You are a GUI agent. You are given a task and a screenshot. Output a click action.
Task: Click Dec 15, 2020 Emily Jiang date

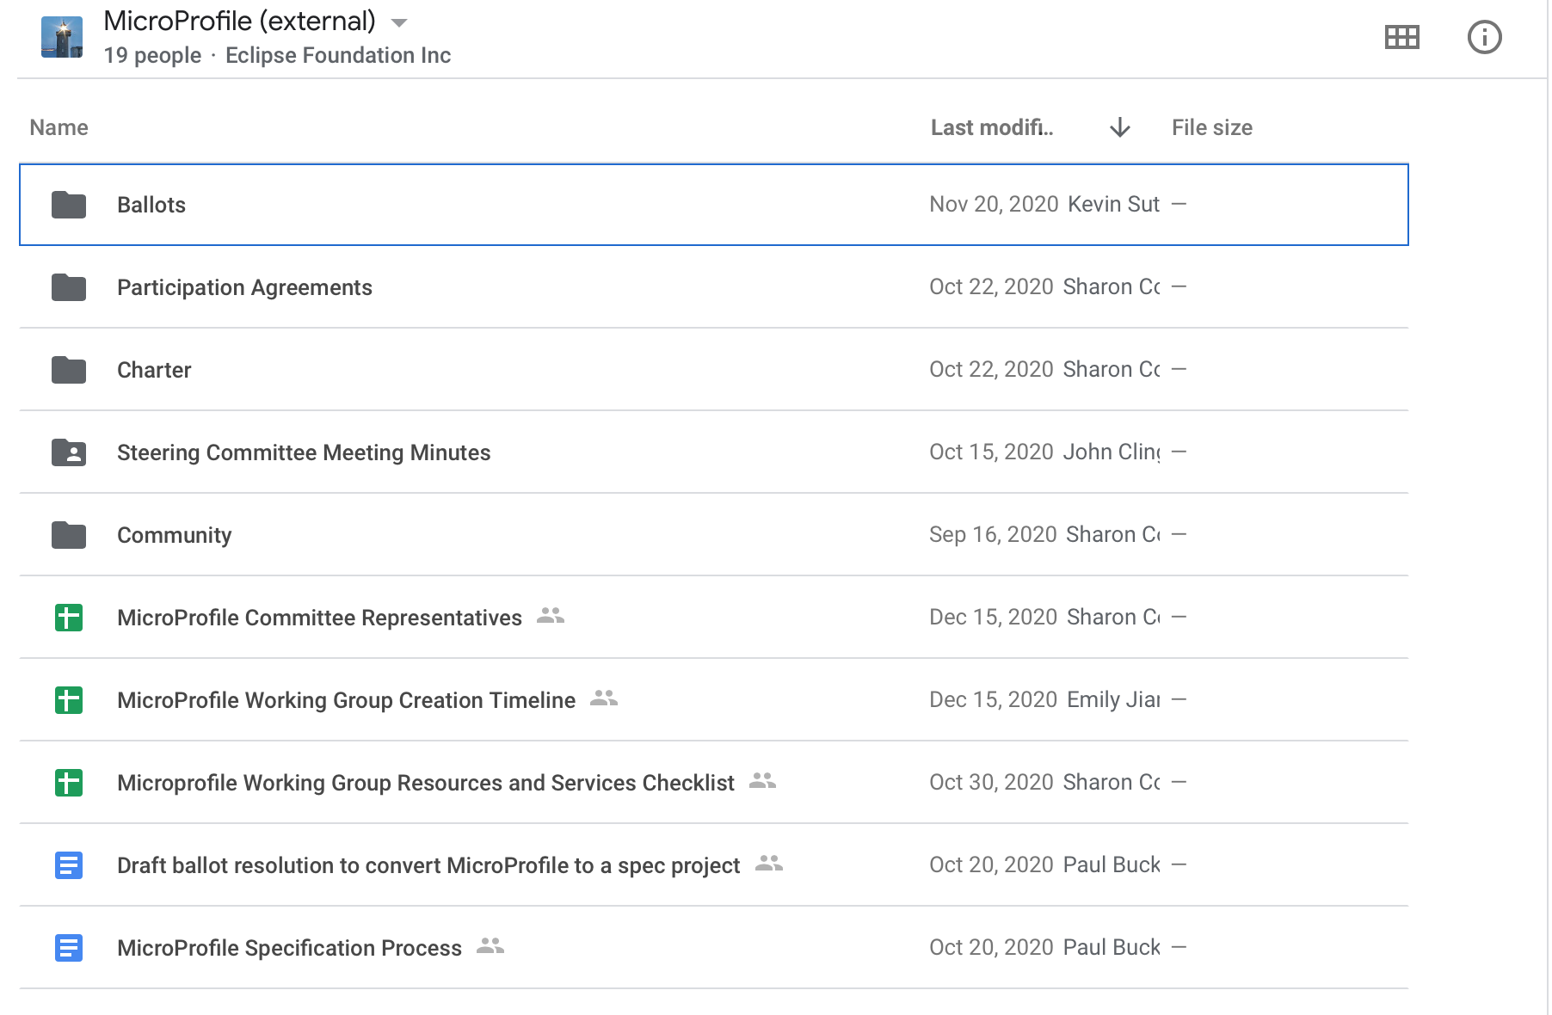pos(1044,699)
